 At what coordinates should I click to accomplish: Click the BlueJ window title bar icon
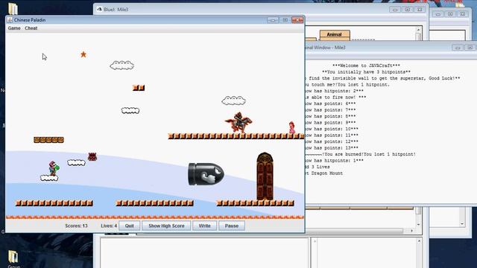(x=99, y=10)
